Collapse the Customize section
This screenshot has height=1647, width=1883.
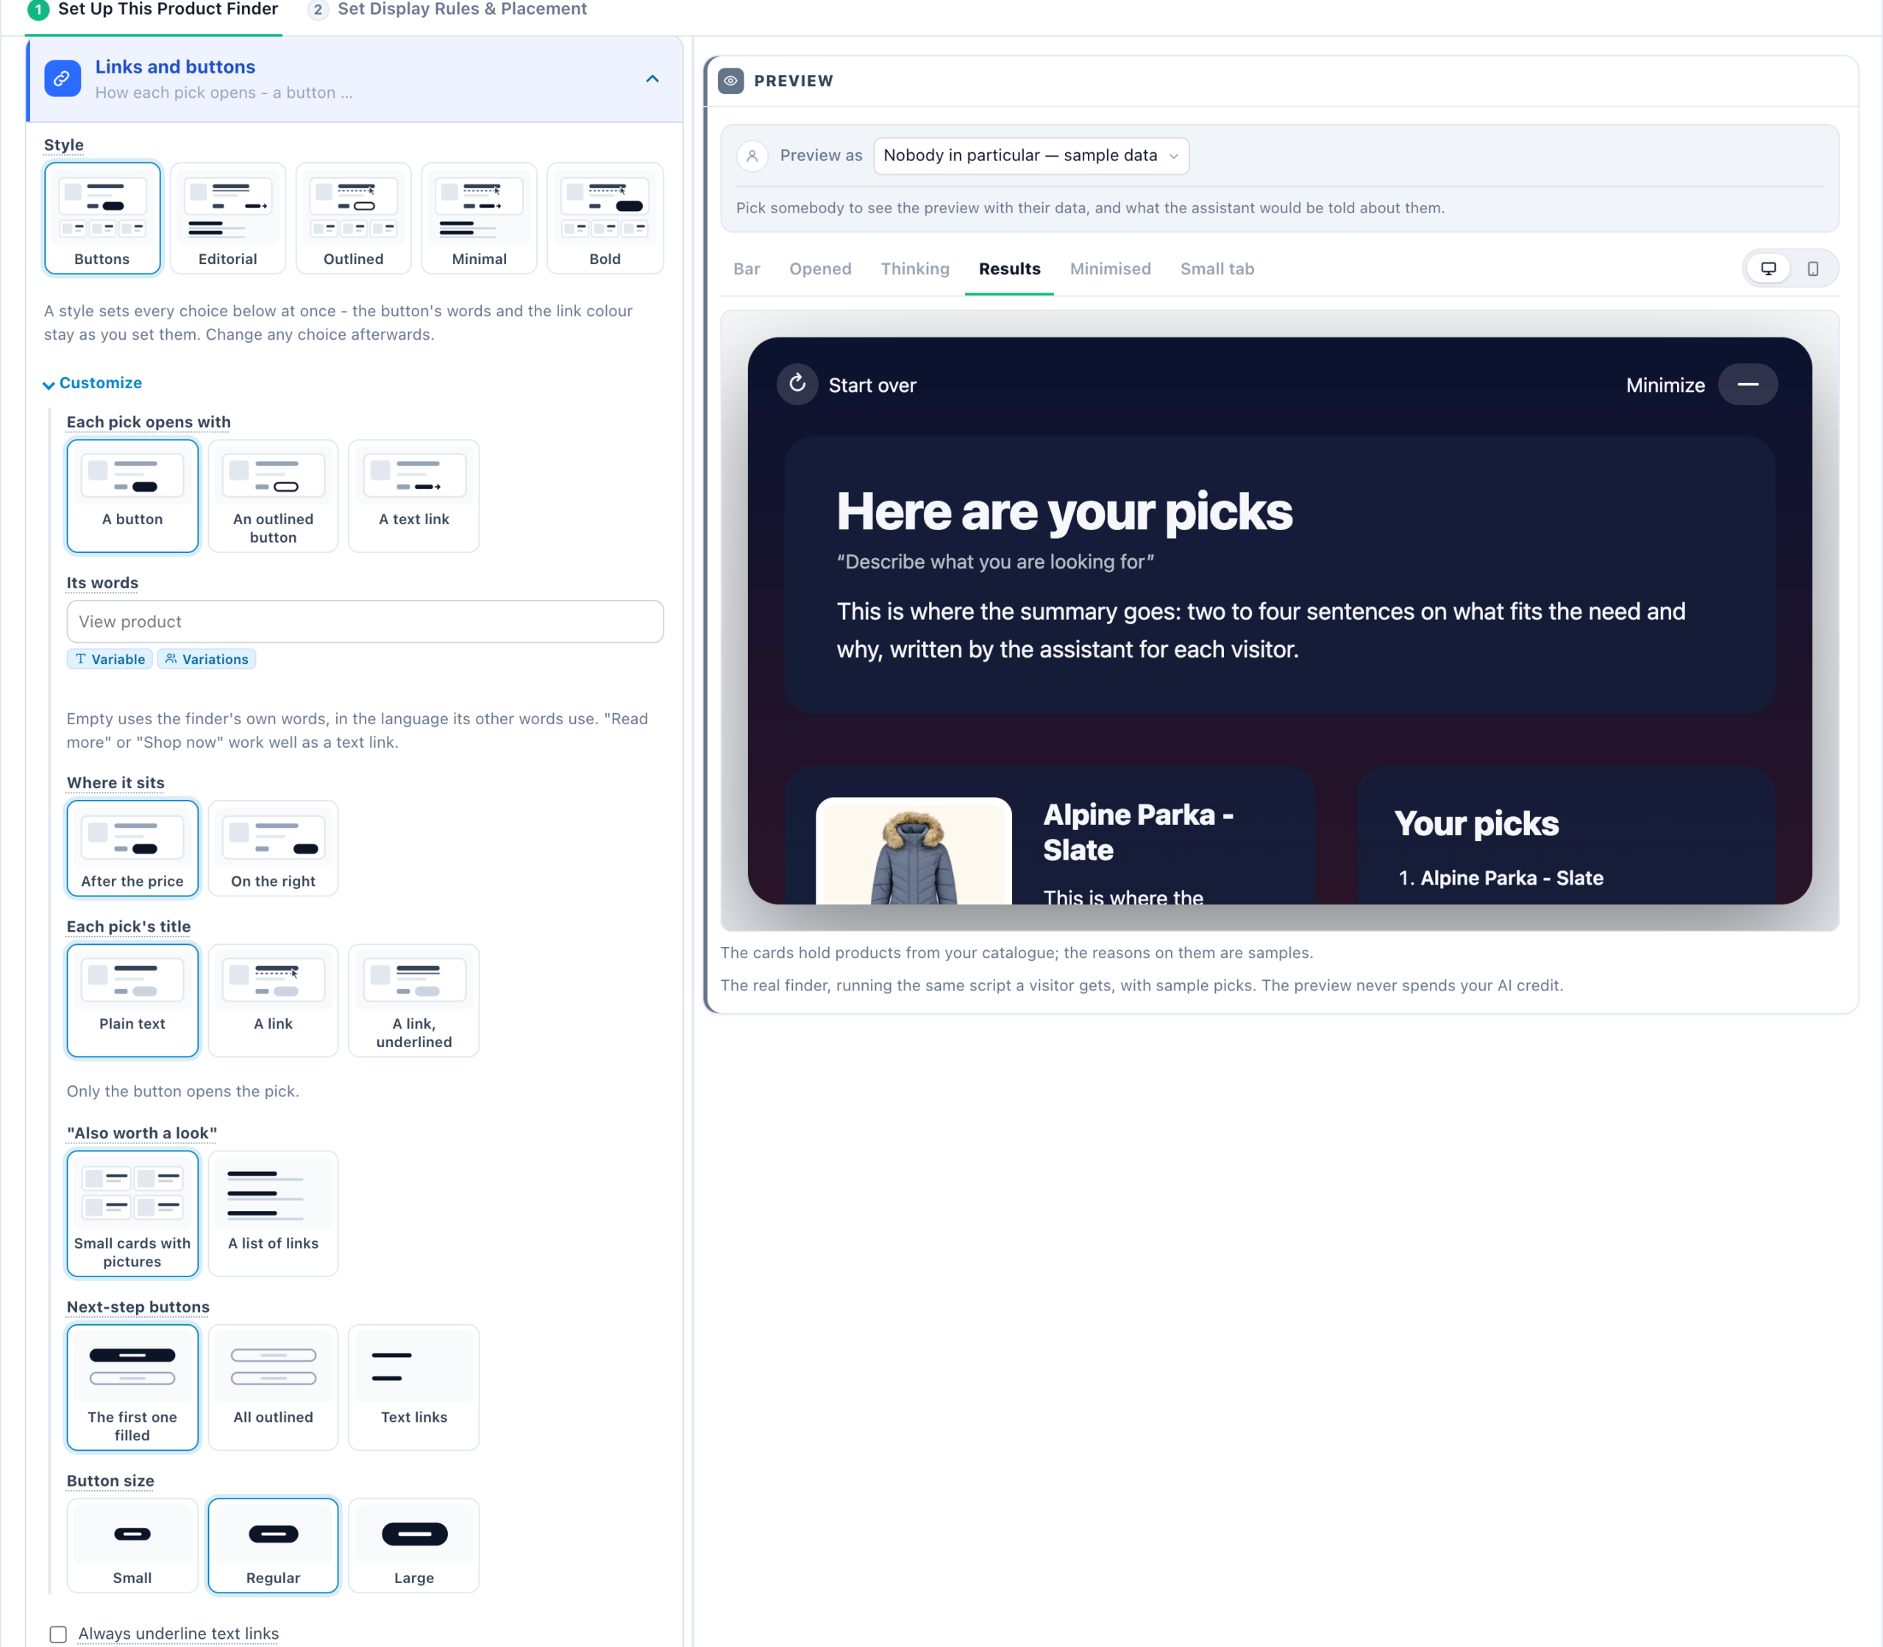[x=93, y=383]
